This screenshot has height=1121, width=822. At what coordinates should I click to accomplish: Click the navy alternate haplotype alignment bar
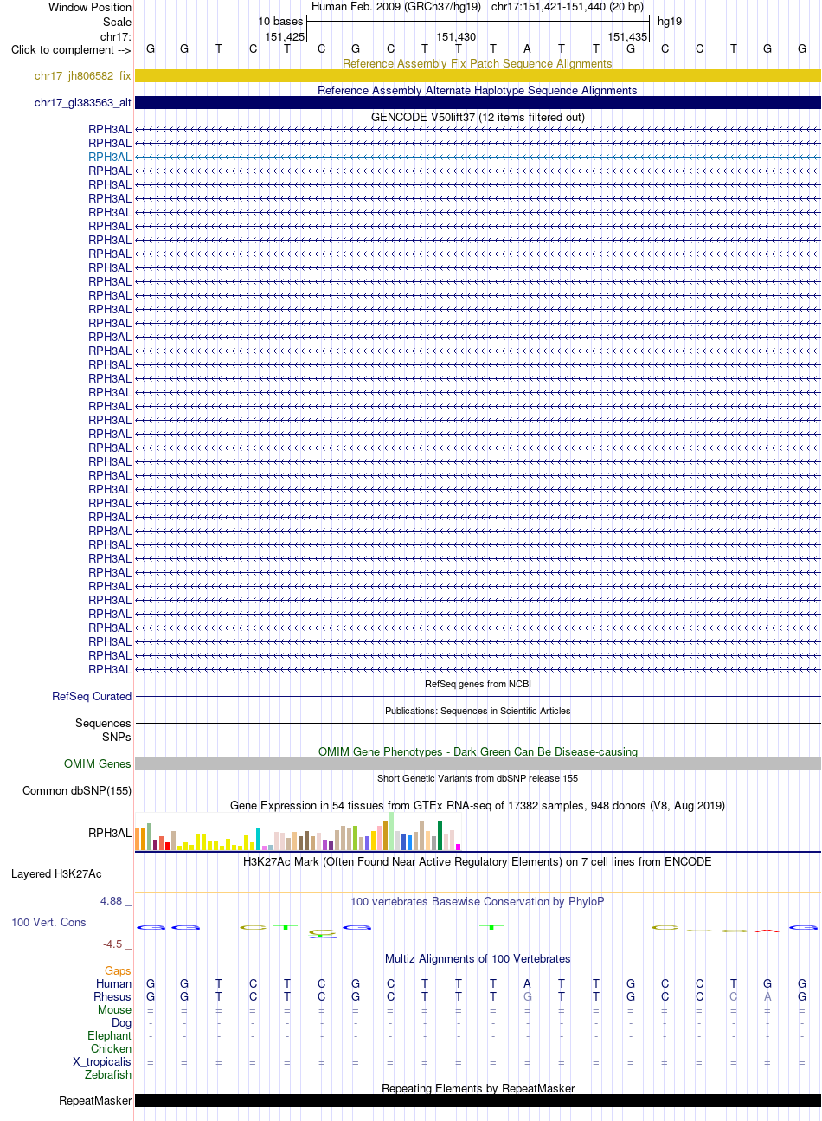click(478, 103)
